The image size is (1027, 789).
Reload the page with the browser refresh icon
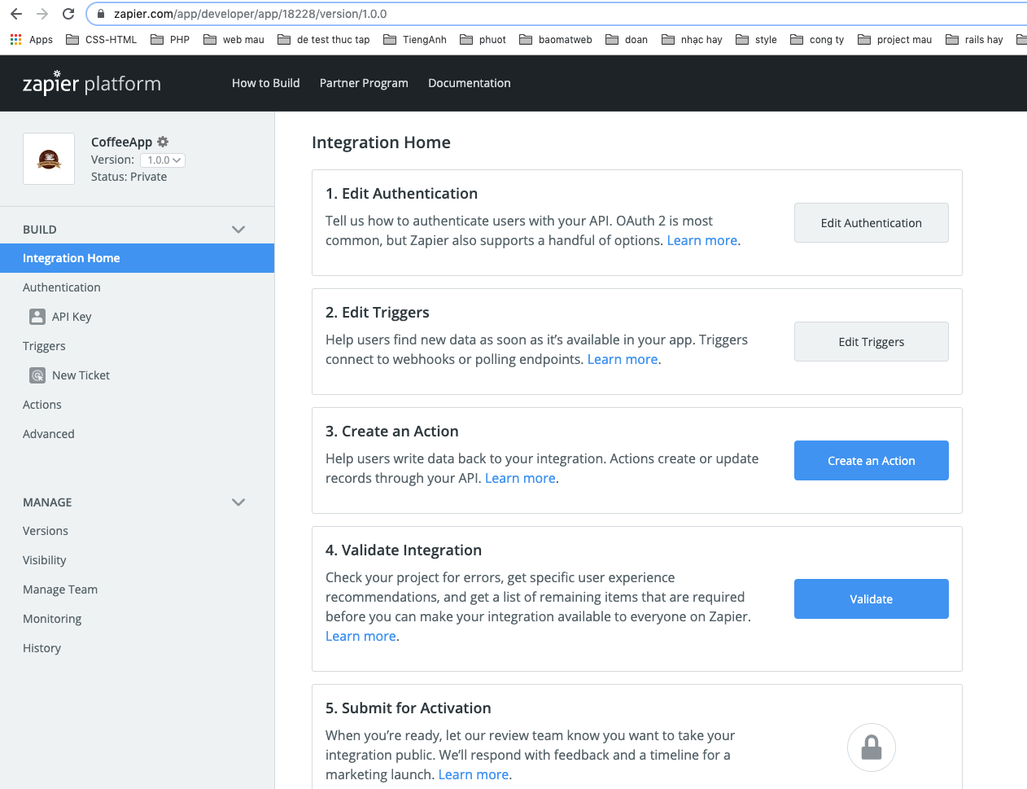[68, 14]
